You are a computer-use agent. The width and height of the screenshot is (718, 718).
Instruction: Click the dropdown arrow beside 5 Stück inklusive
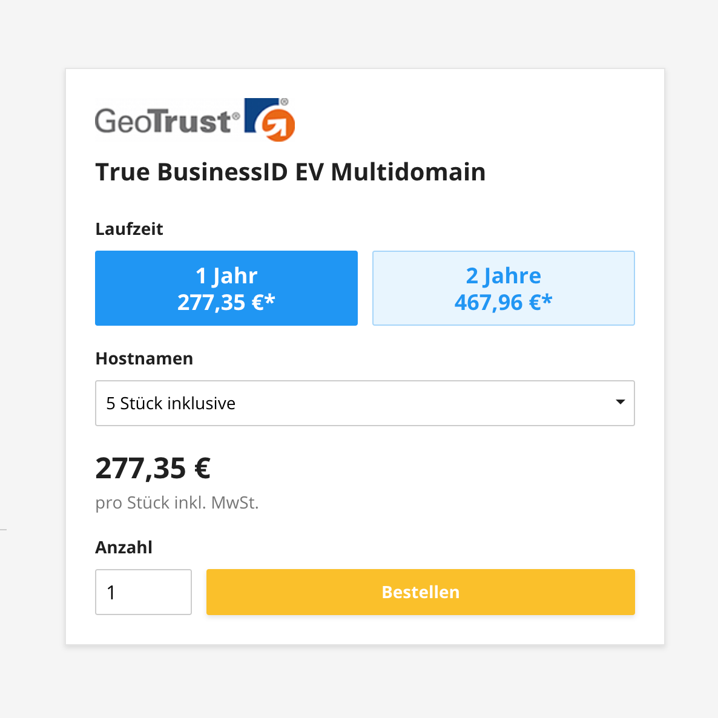pos(620,403)
